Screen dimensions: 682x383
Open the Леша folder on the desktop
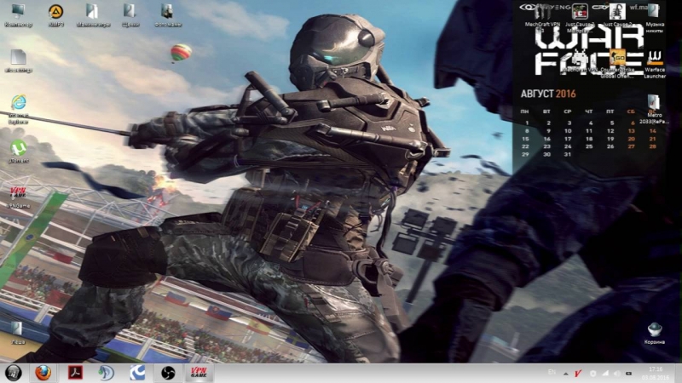pyautogui.click(x=18, y=333)
